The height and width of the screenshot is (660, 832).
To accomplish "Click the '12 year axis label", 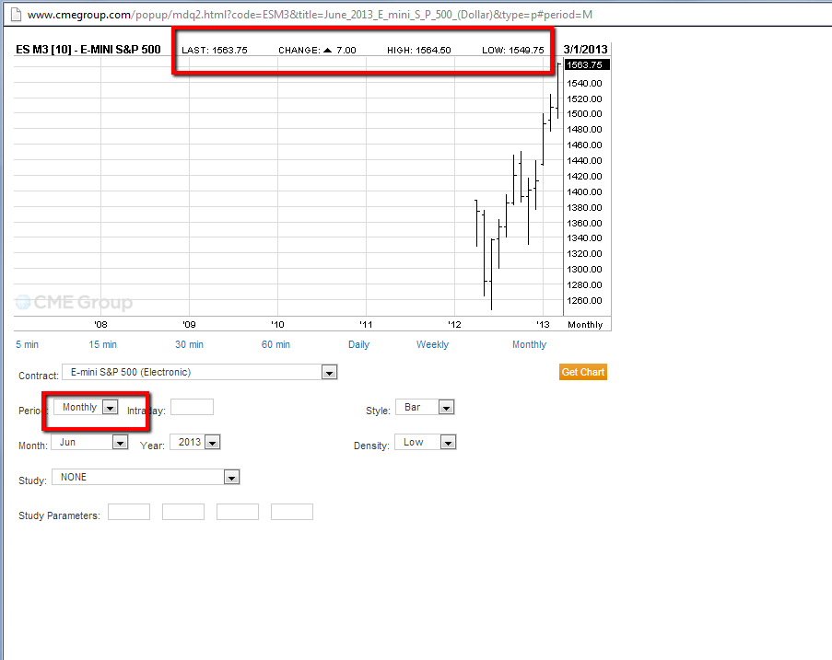I will click(454, 324).
